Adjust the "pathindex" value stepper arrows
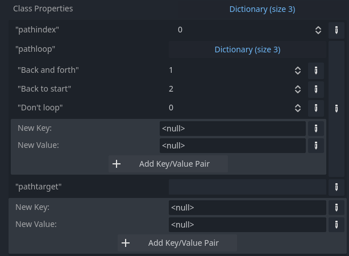The width and height of the screenshot is (349, 256). pyautogui.click(x=318, y=30)
